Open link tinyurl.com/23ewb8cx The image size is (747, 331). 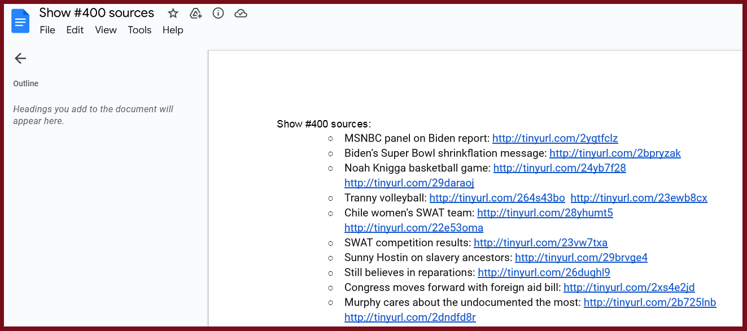tap(639, 198)
